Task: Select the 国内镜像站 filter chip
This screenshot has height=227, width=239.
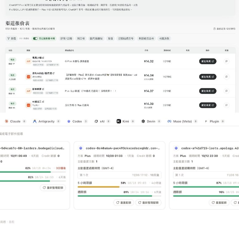Action: 96,38
